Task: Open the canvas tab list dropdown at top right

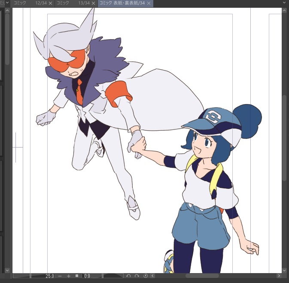Action: pos(284,3)
